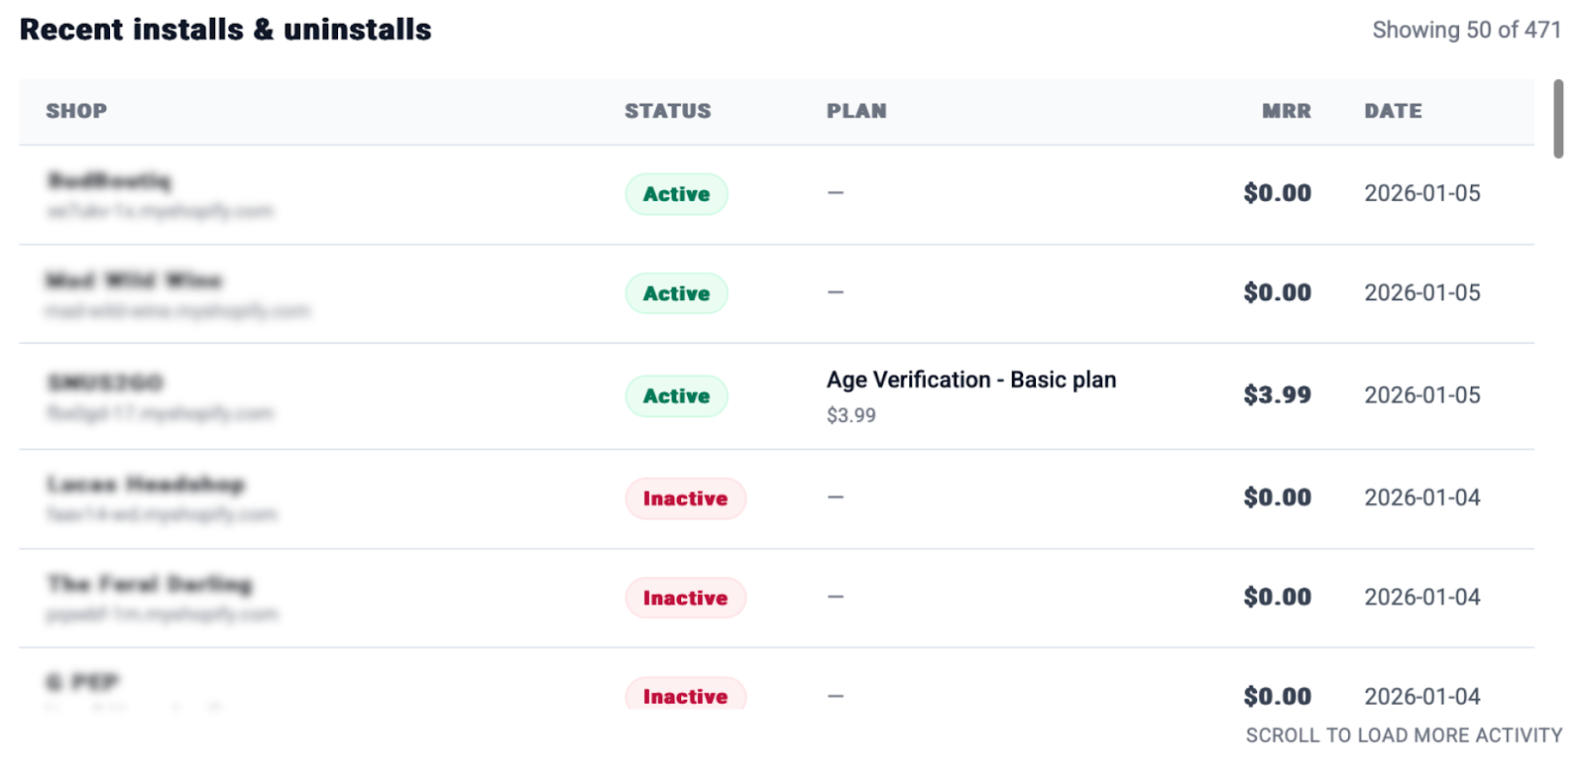1586x778 pixels.
Task: Click the PLAN column header
Action: click(856, 111)
